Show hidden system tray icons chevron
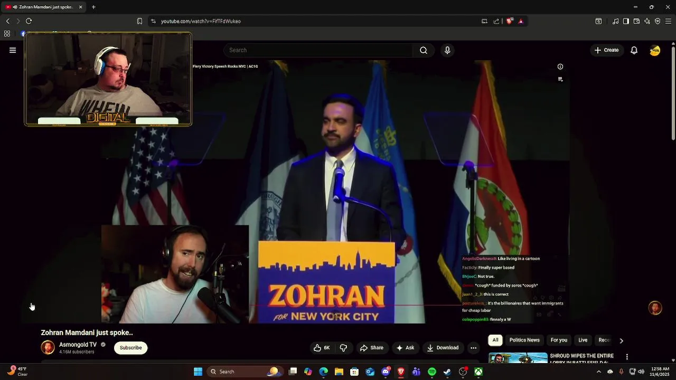This screenshot has width=676, height=380. pyautogui.click(x=598, y=372)
